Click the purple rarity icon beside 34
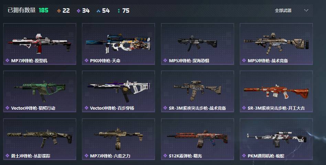 click(x=78, y=11)
